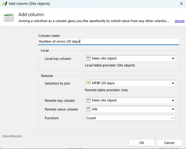The image size is (186, 149).
Task: Click the table icon in Local key column field
Action: pos(88,59)
